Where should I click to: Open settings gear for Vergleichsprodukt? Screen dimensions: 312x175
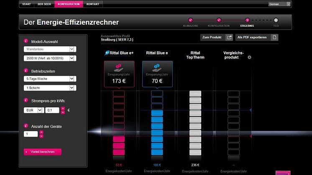click(249, 57)
